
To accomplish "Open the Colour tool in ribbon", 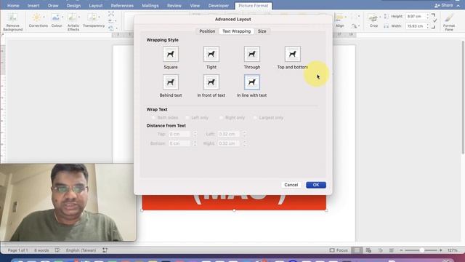I will point(56,17).
